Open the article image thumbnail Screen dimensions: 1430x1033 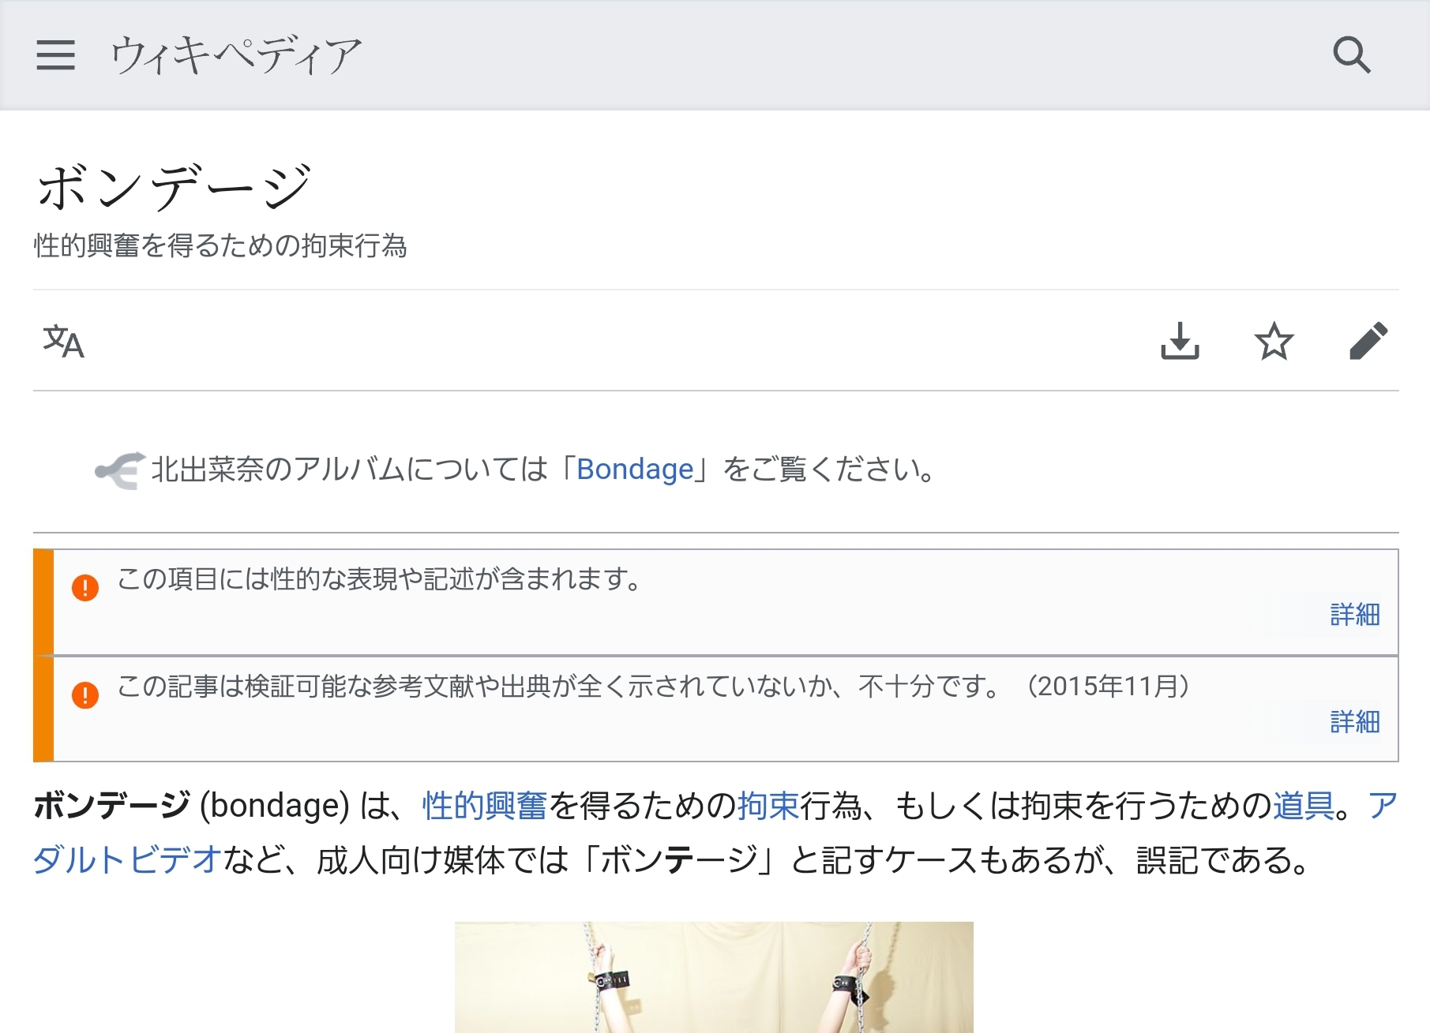click(x=714, y=977)
